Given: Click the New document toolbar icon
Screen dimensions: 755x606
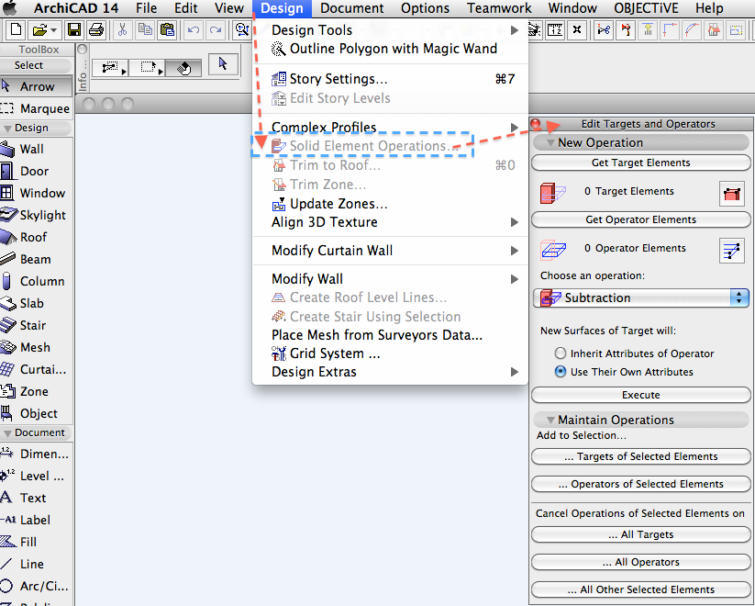Looking at the screenshot, I should [16, 30].
